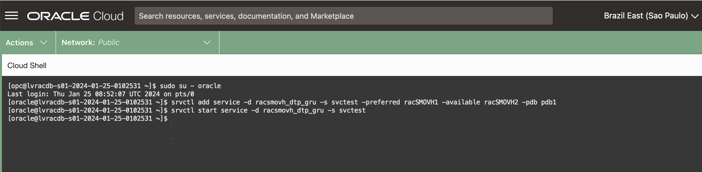Click the 'sudo su - oracle' command text

[x=190, y=86]
